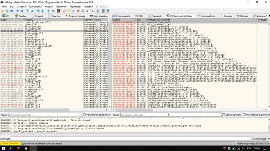The width and height of the screenshot is (270, 151).
Task: Click the Intermodular calls toolbar icon
Action: pyautogui.click(x=98, y=11)
